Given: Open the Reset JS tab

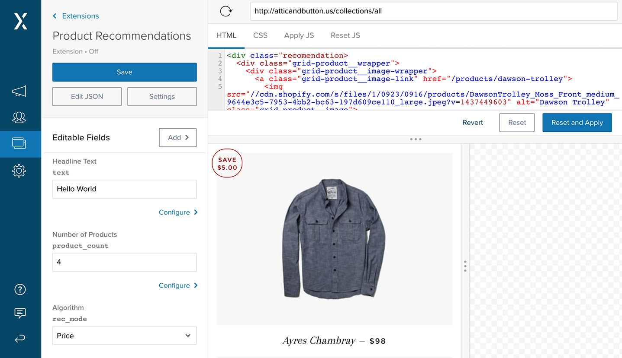Looking at the screenshot, I should (x=345, y=35).
